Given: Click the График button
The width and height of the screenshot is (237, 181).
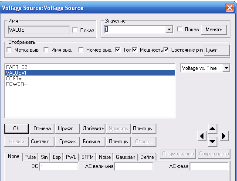Looking at the screenshot, I should point(68,142).
